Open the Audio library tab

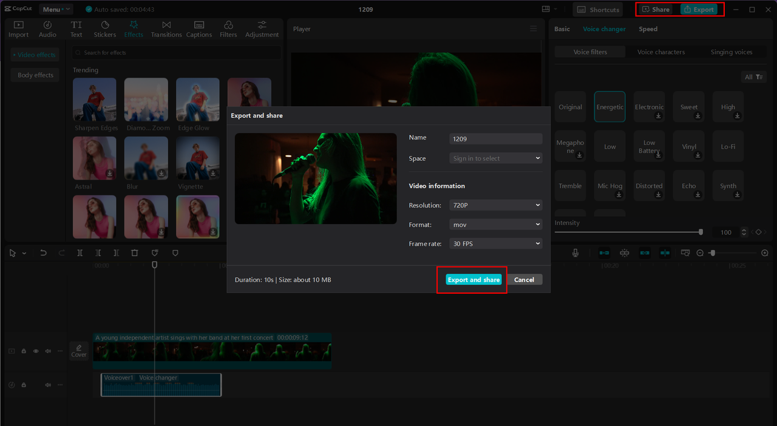point(47,29)
